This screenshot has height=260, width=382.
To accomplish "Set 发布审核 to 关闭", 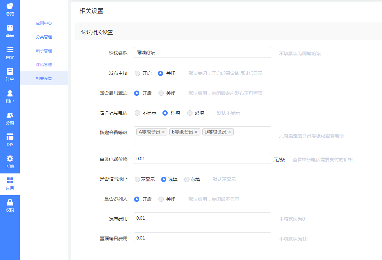I will click(160, 73).
